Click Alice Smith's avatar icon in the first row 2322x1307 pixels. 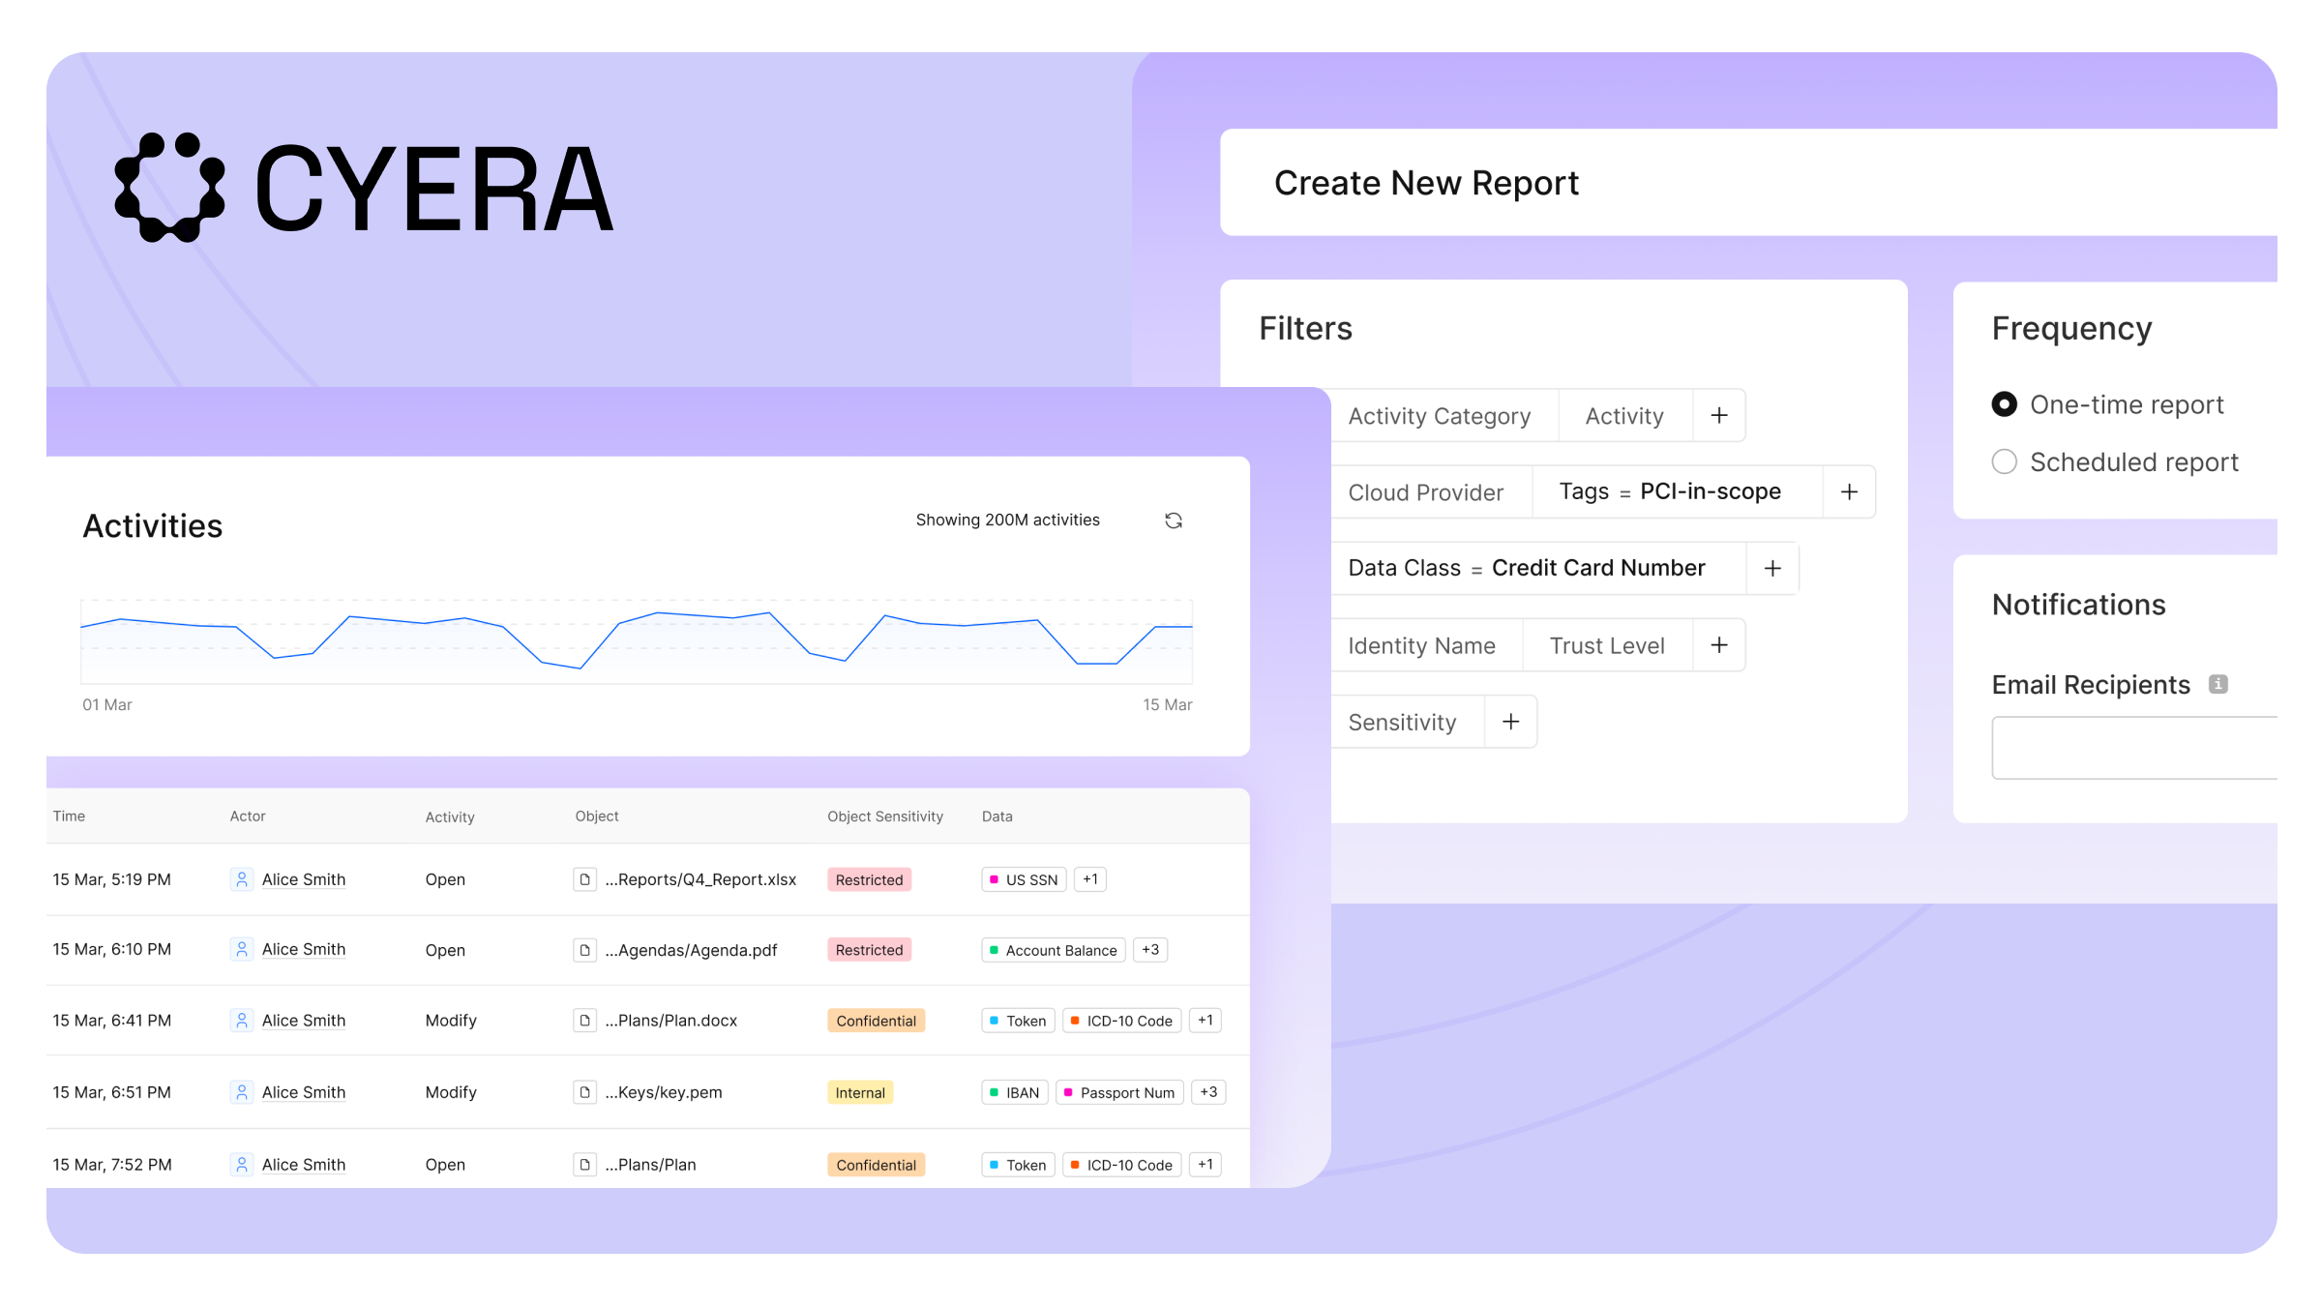point(241,879)
